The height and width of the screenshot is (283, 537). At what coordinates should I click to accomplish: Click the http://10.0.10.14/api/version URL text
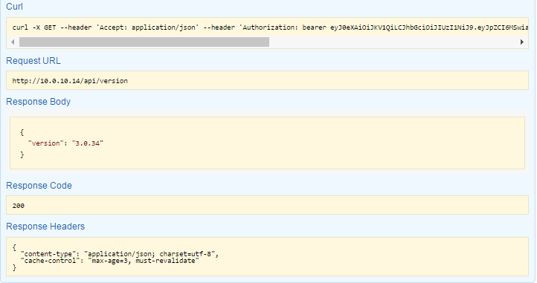70,81
